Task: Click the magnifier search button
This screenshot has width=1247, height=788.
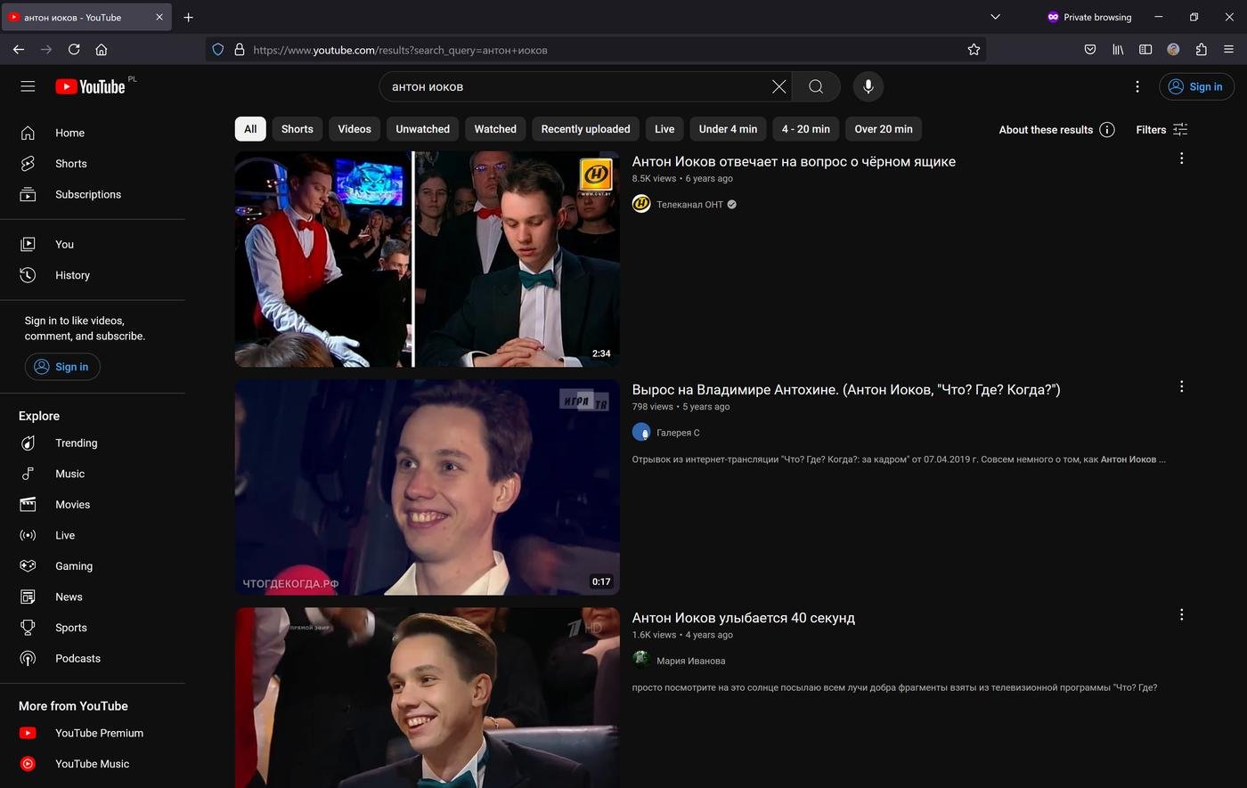Action: pyautogui.click(x=815, y=86)
